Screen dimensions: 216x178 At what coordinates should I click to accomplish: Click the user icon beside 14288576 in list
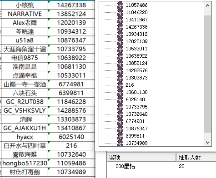(x=120, y=70)
